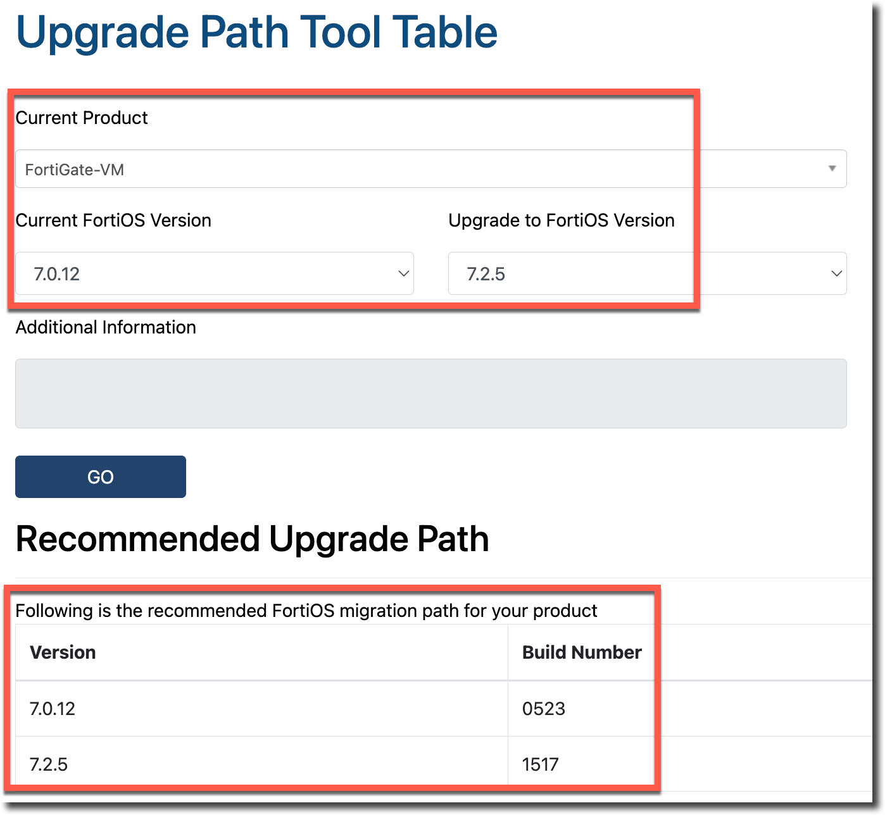This screenshot has height=815, width=885.
Task: Select the 7.2.5 version cell in table
Action: click(x=49, y=764)
